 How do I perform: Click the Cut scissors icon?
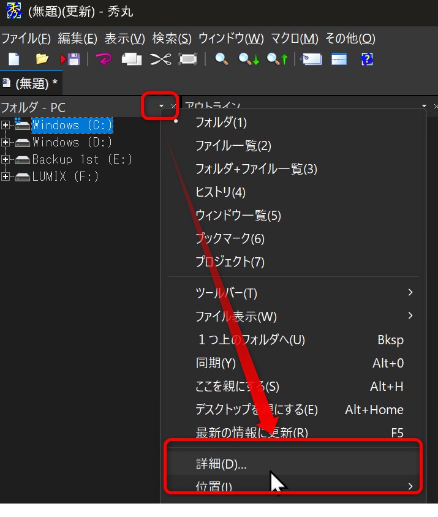coord(160,59)
